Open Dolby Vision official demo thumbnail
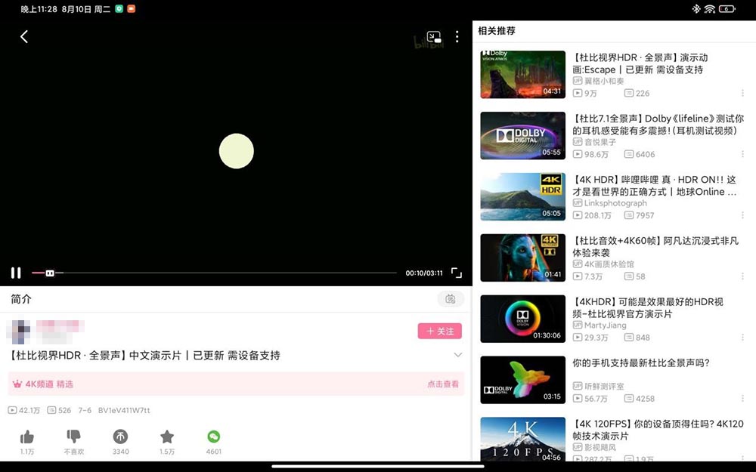Screen dimensions: 756x472 (522, 319)
